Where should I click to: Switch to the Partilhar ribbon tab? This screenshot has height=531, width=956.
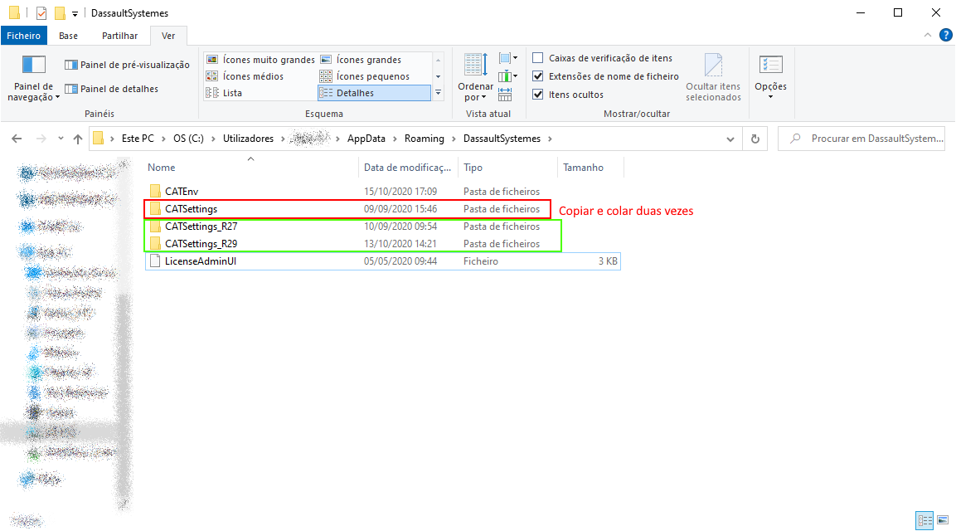(119, 36)
